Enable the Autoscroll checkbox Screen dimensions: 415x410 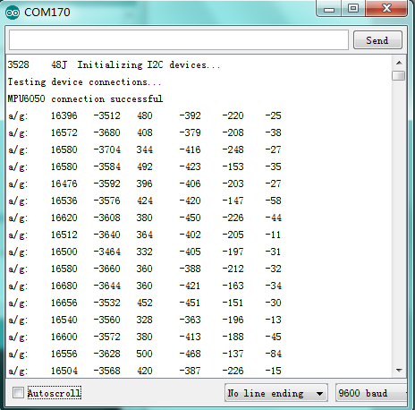(18, 392)
